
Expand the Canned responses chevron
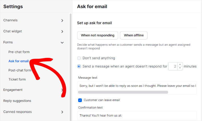click(62, 112)
